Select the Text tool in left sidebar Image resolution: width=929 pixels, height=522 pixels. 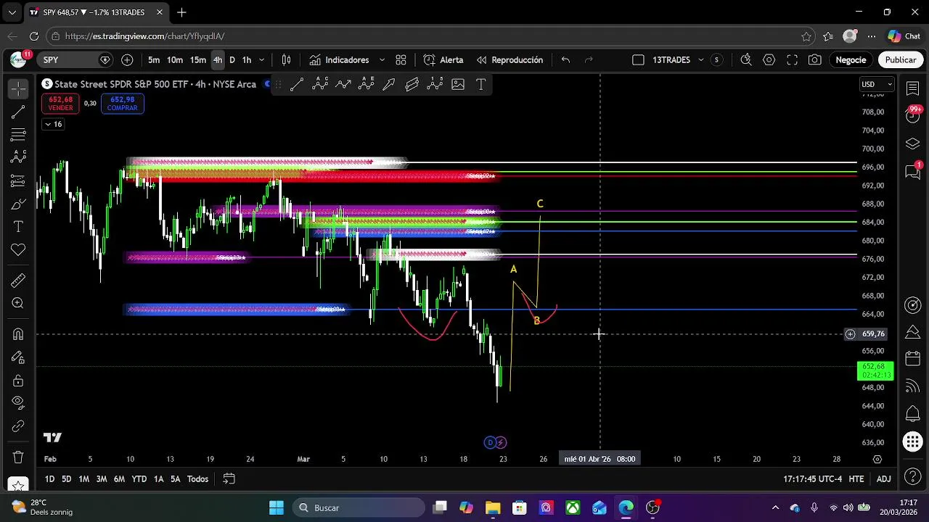[18, 227]
